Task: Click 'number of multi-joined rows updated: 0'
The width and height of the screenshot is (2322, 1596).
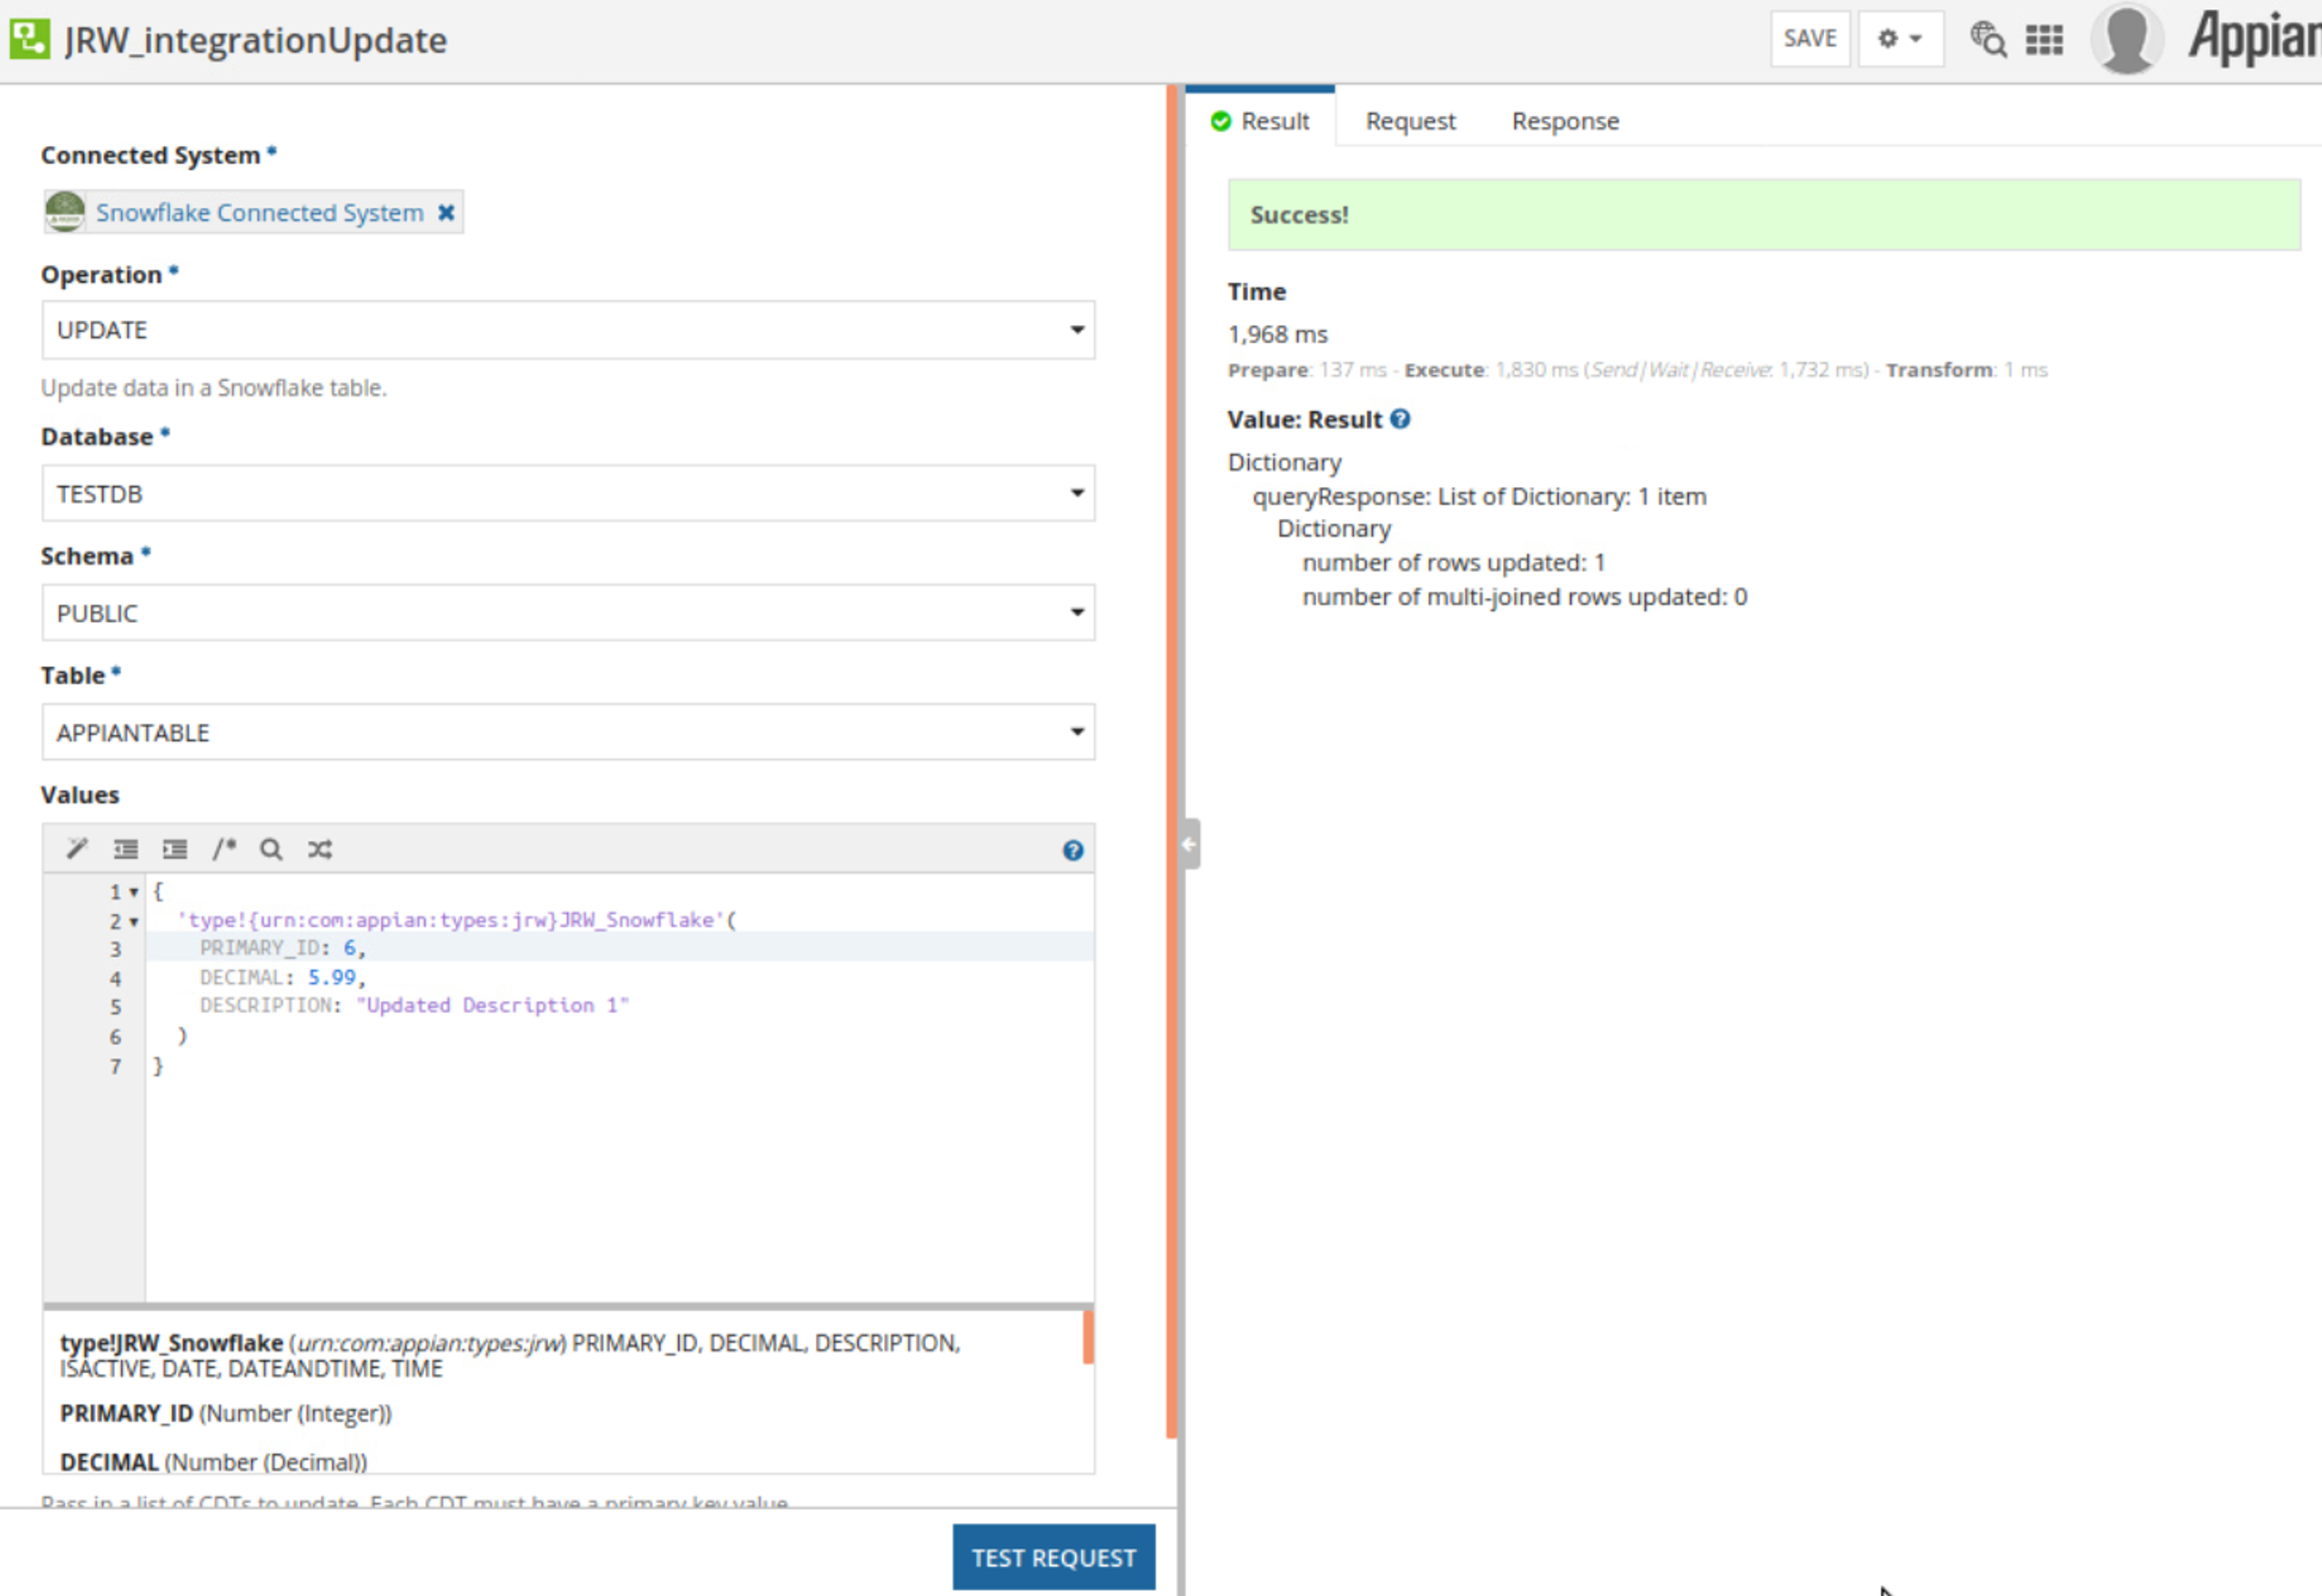Action: click(1525, 597)
